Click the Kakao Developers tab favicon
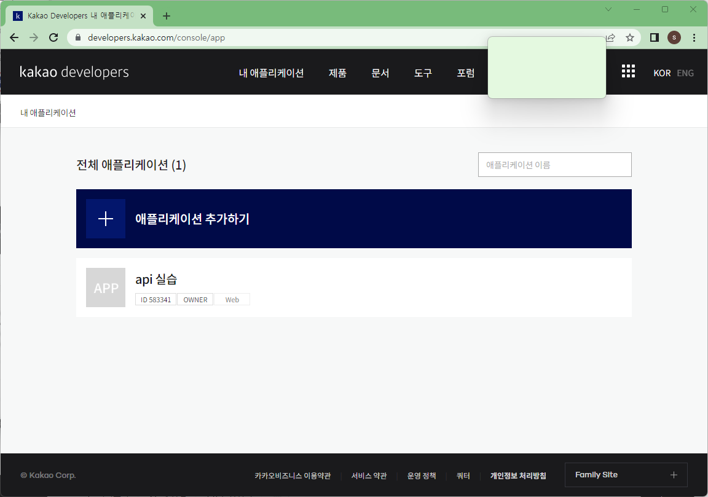This screenshot has height=497, width=708. pyautogui.click(x=18, y=16)
